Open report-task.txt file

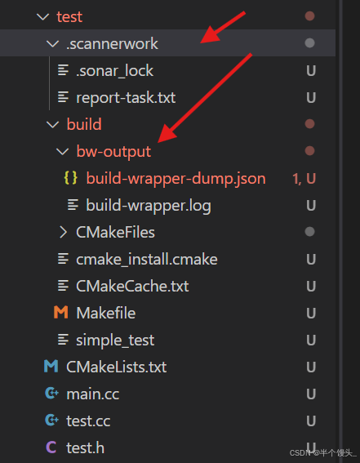click(167, 97)
